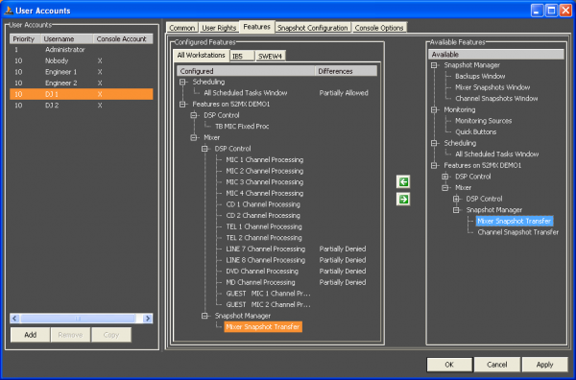576x380 pixels.
Task: Collapse Mixer node in Configured tree
Action: [x=194, y=137]
